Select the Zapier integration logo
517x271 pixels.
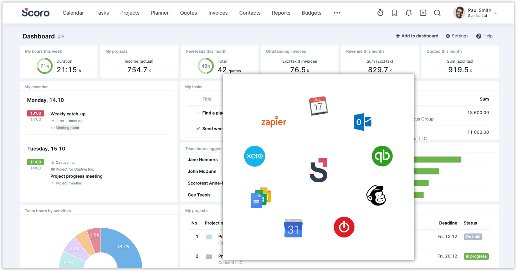tap(274, 122)
